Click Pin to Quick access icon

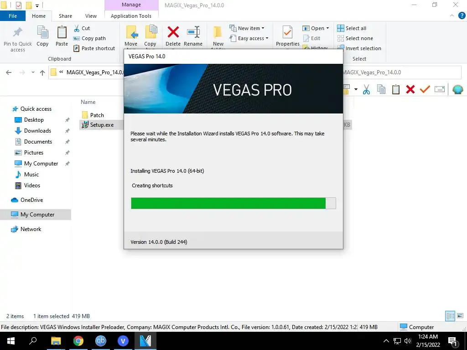click(18, 32)
